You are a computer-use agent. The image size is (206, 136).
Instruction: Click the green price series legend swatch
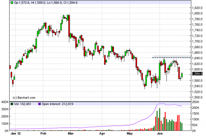(x=12, y=3)
